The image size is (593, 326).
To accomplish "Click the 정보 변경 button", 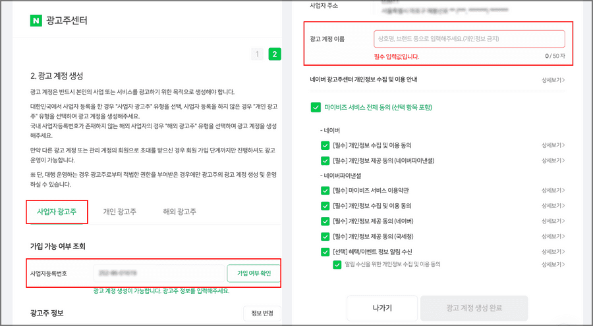I will tap(262, 313).
